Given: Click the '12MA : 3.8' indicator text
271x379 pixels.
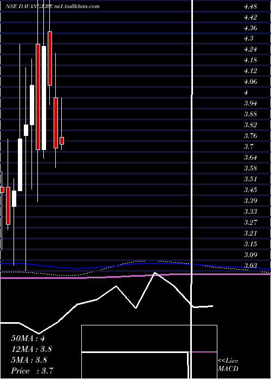Looking at the screenshot, I should pyautogui.click(x=31, y=349).
